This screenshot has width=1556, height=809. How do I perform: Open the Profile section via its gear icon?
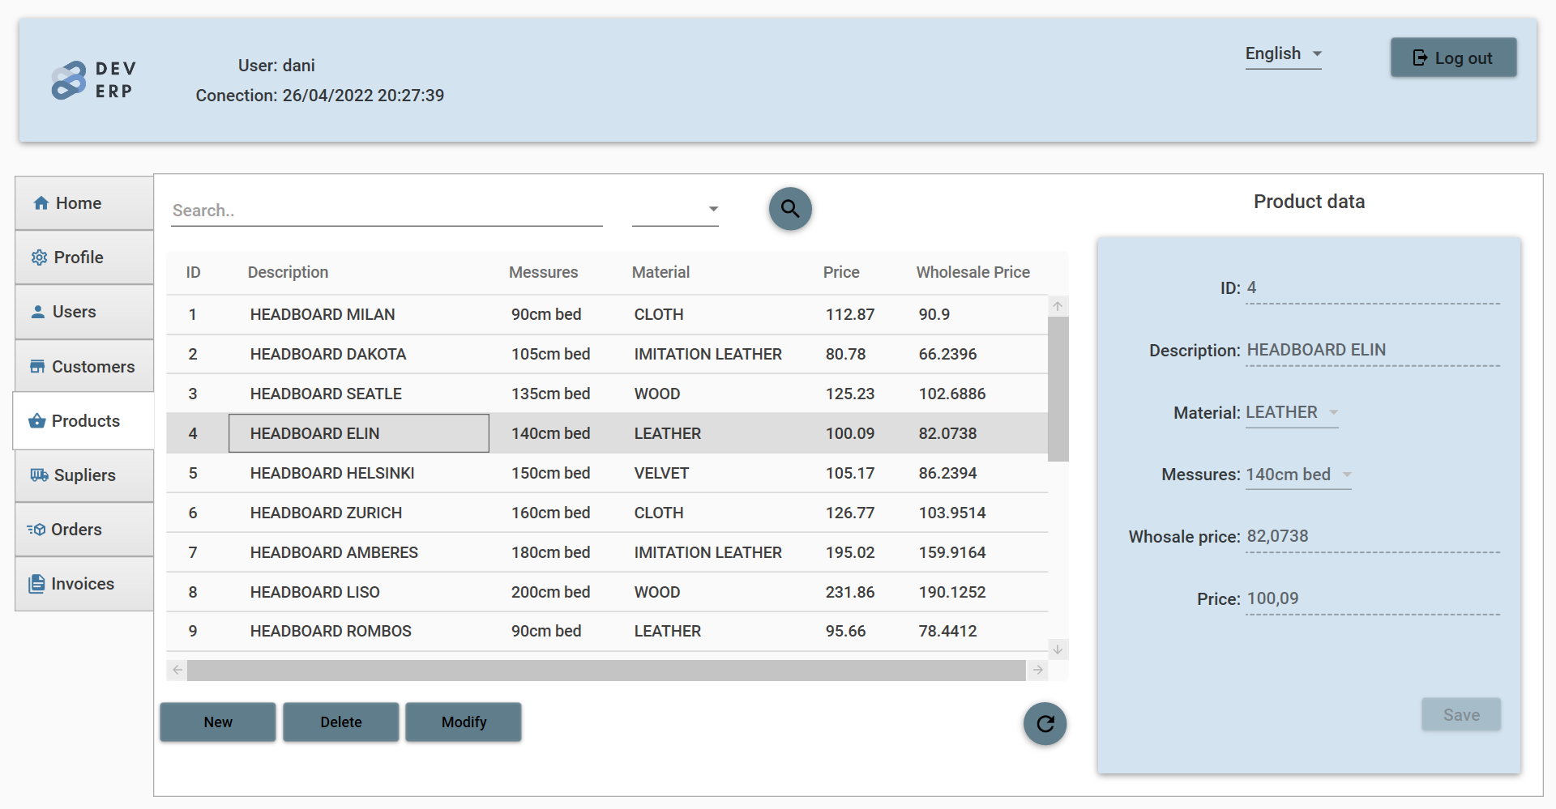(39, 257)
